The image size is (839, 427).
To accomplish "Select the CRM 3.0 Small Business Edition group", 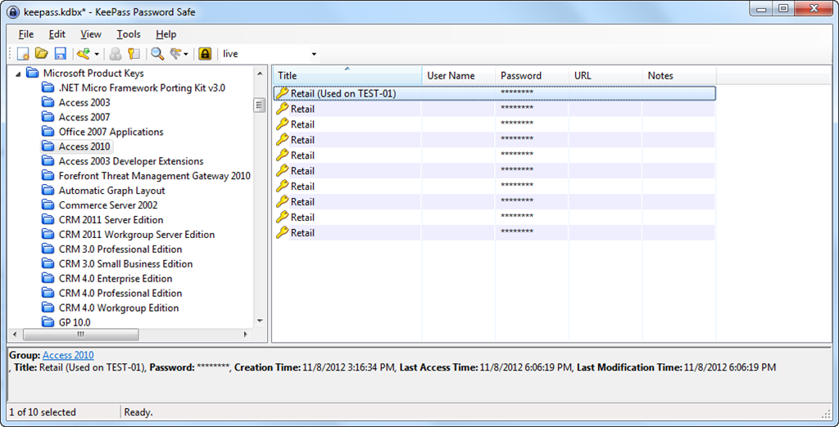I will point(125,264).
